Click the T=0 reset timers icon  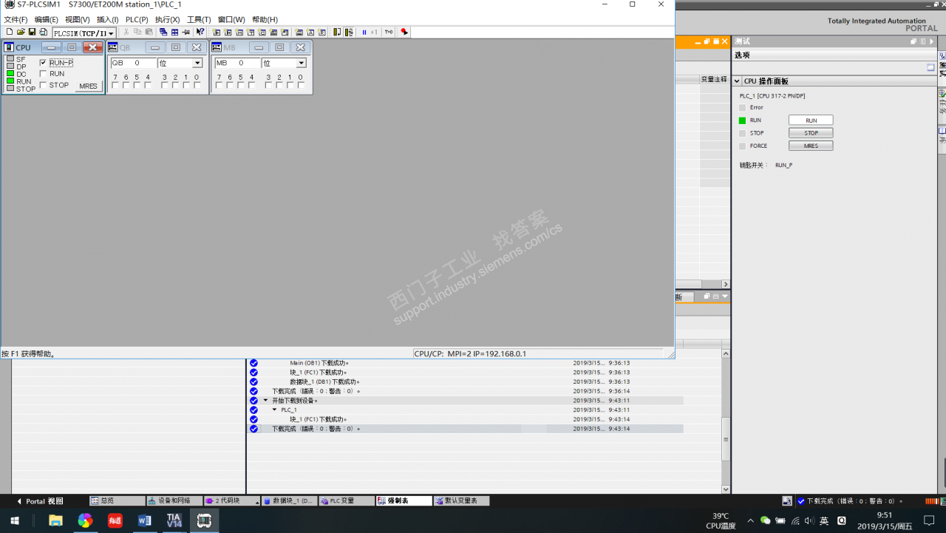(389, 32)
